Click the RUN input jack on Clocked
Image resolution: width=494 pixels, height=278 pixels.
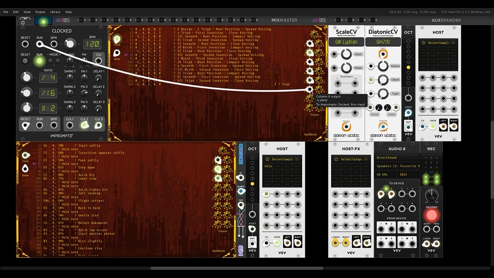tap(39, 44)
